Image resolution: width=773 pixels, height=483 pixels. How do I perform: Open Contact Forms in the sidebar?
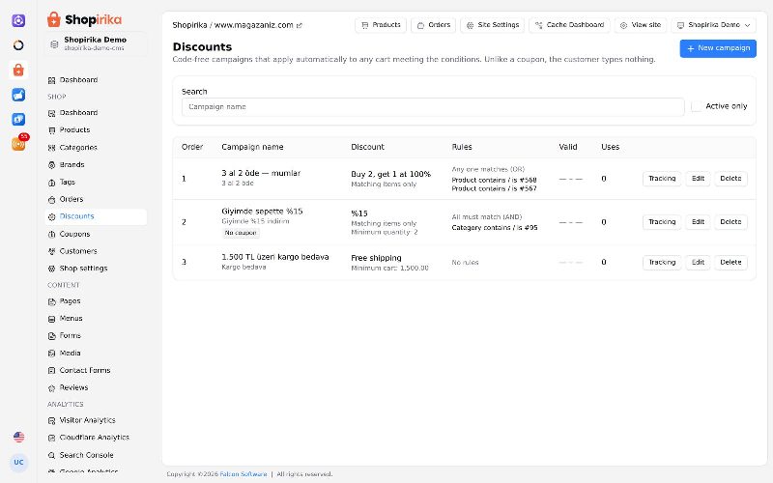click(x=96, y=370)
